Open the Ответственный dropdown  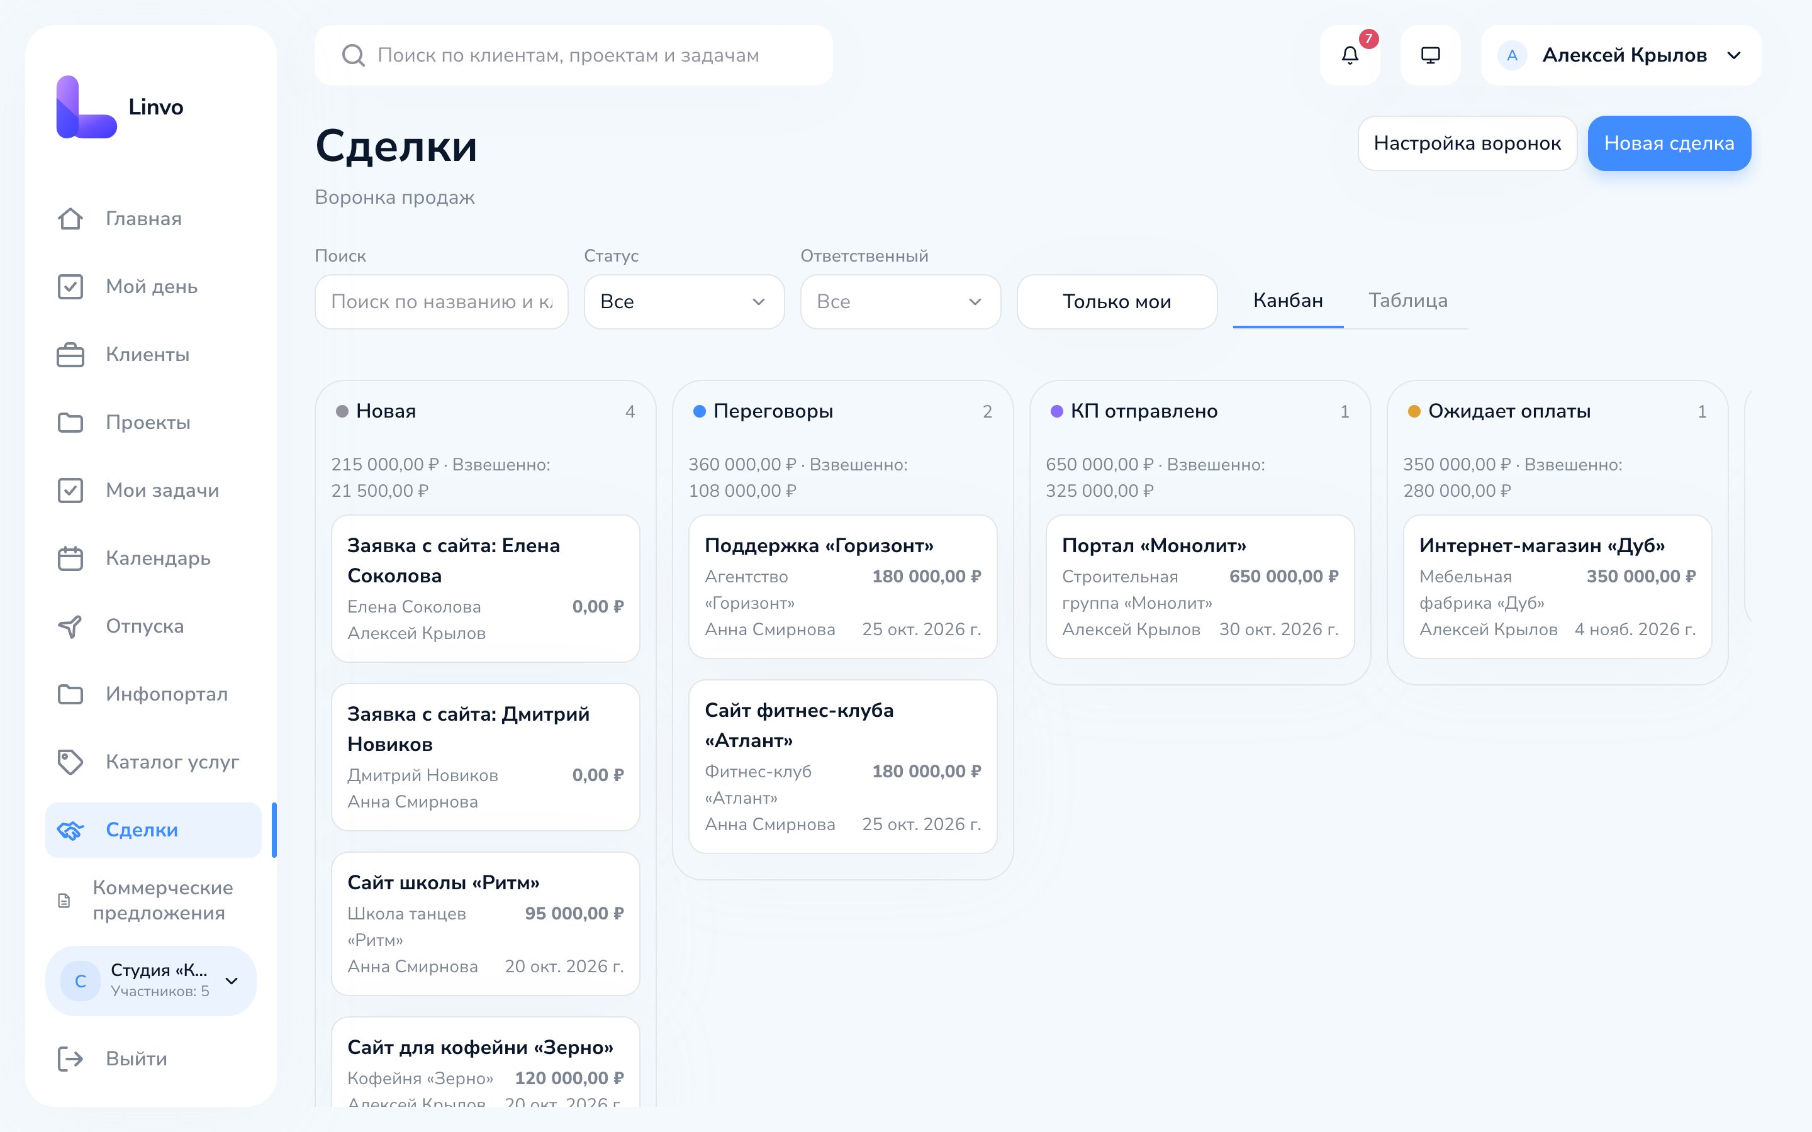pos(900,302)
